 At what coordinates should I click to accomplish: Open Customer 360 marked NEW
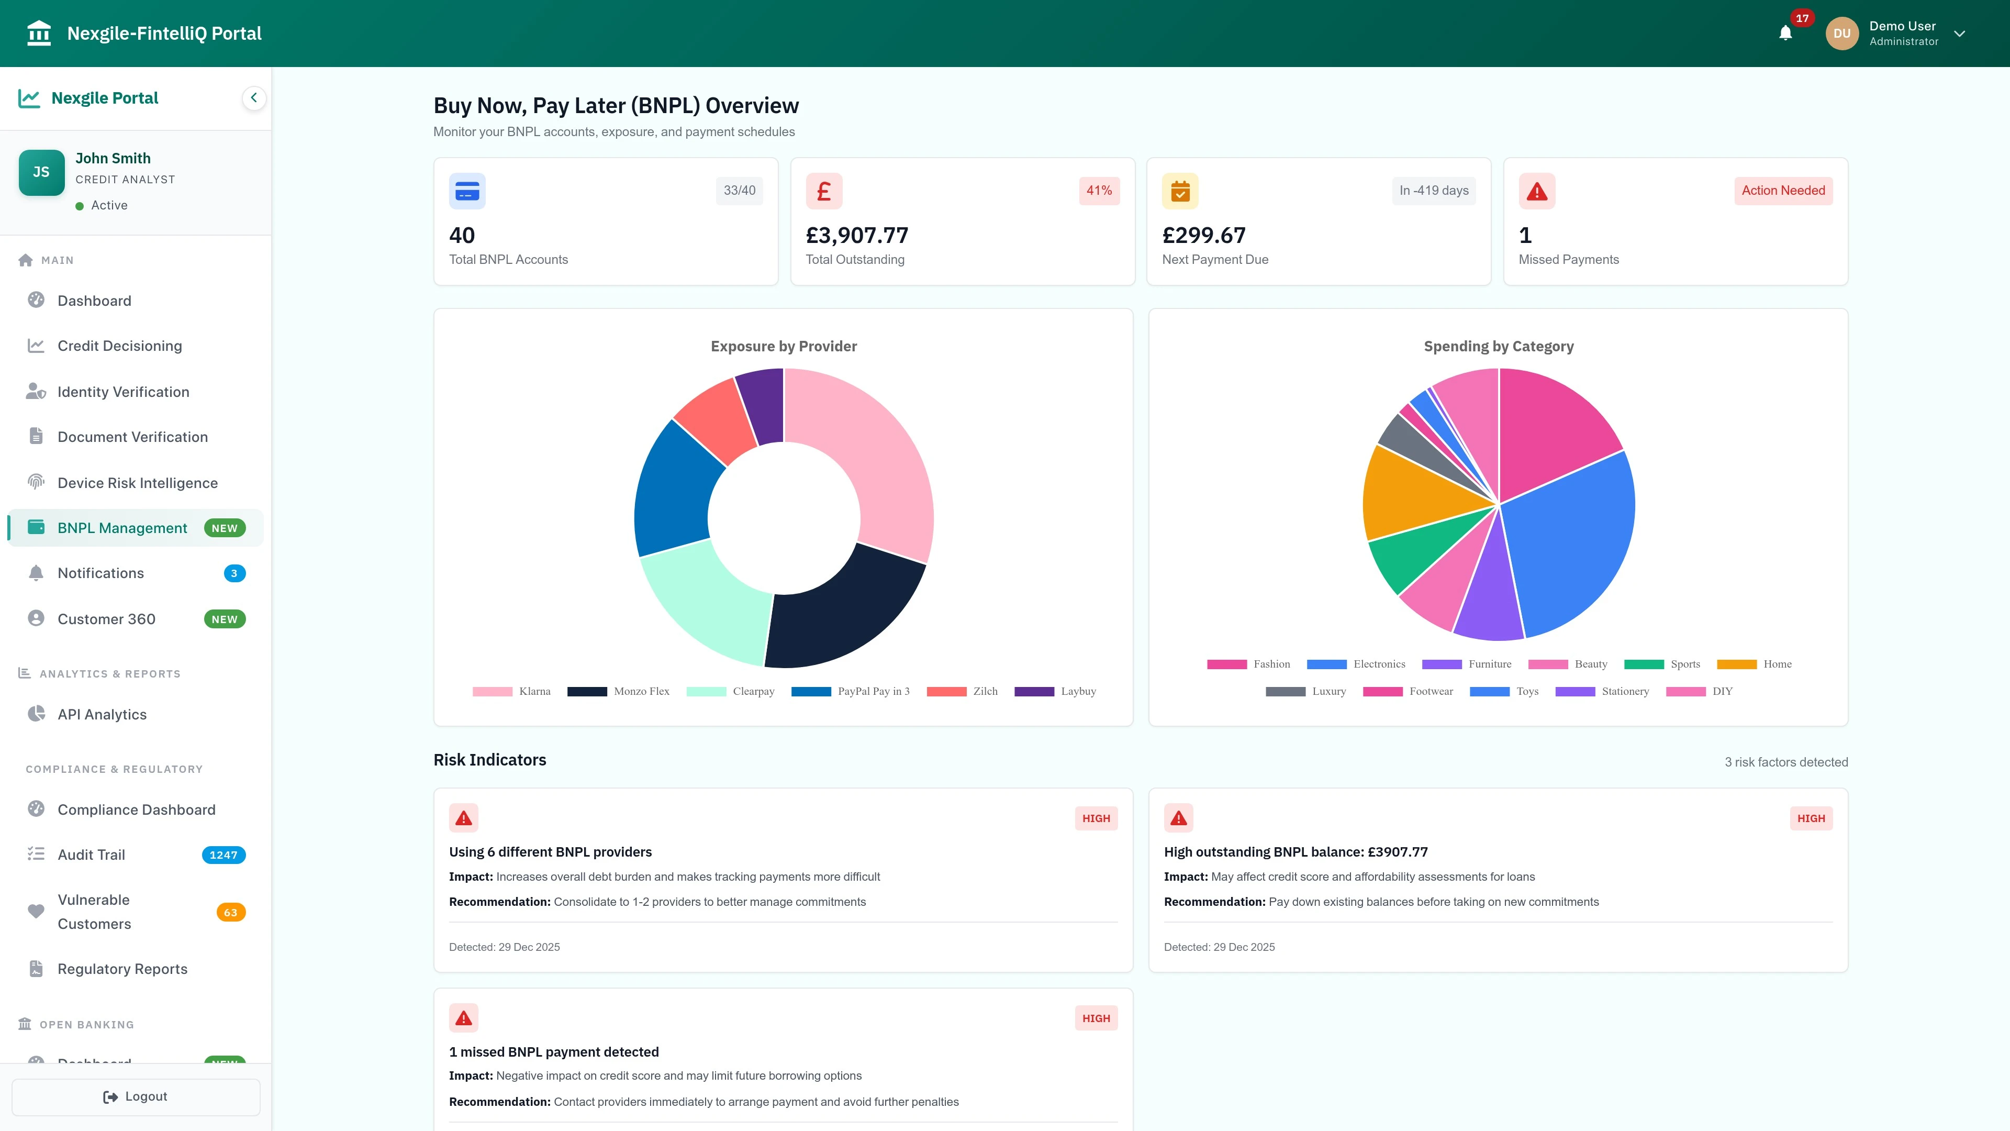(106, 618)
